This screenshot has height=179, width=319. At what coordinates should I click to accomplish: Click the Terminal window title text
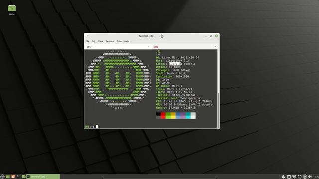(x=147, y=36)
